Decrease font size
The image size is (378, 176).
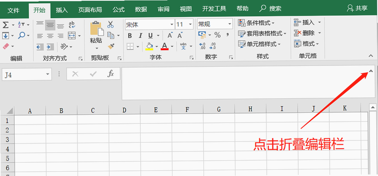pos(180,36)
